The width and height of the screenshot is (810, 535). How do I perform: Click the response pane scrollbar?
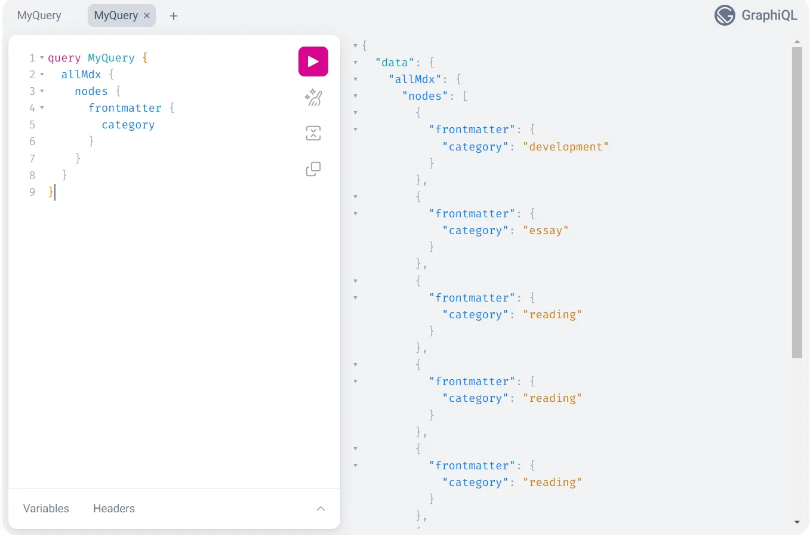click(x=796, y=197)
